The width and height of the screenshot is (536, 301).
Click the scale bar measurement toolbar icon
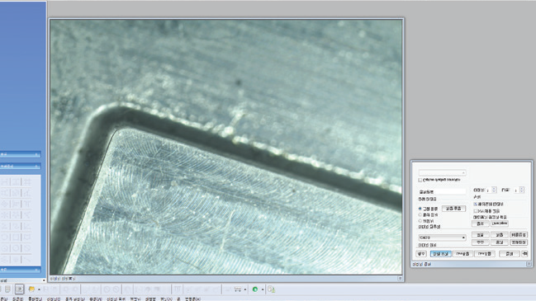(238, 289)
